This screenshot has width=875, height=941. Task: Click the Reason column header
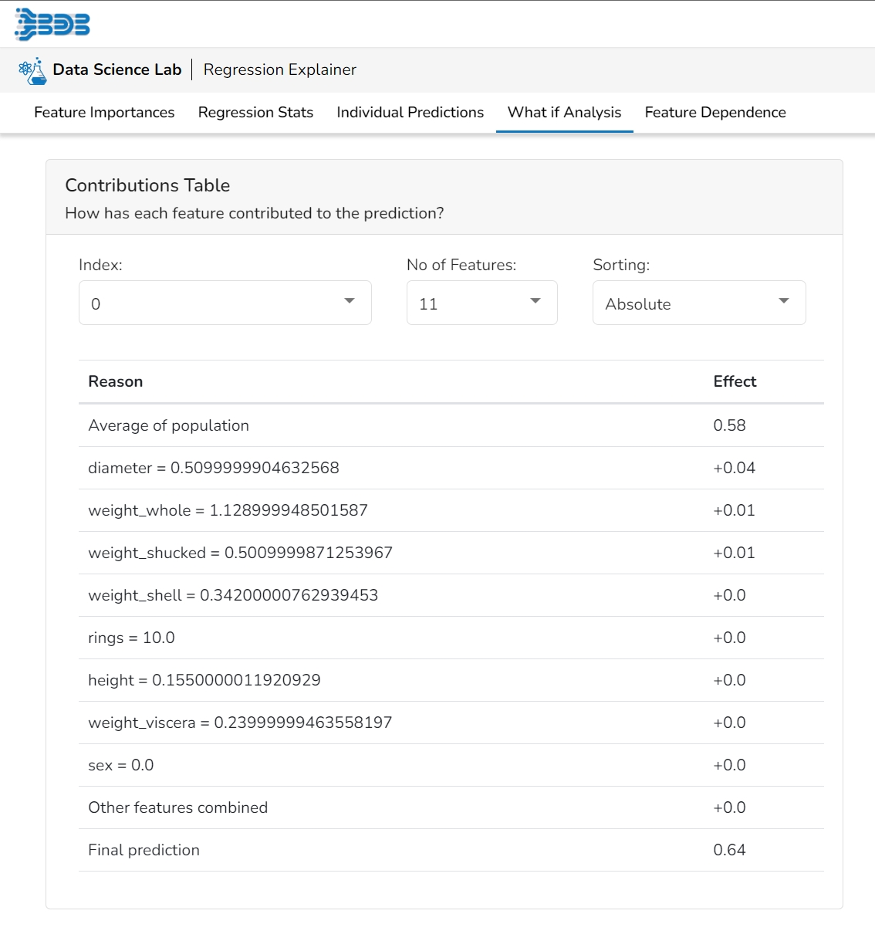pyautogui.click(x=115, y=381)
